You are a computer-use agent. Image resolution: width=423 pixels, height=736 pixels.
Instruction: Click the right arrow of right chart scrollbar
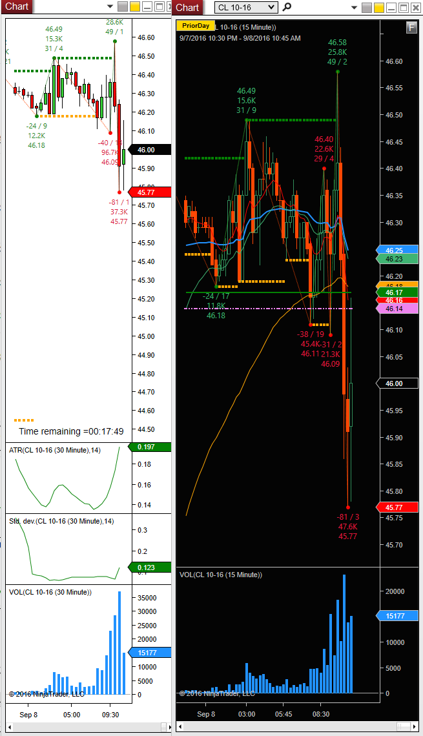pos(415,726)
